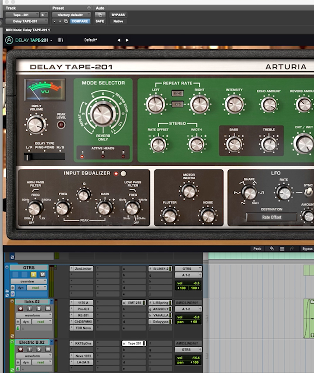Click the VU meter display

[x=45, y=90]
